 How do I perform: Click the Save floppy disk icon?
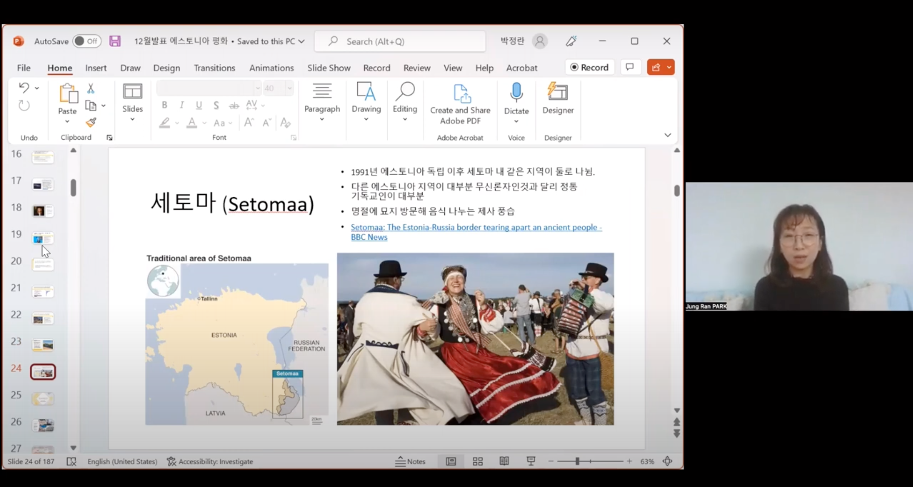click(x=115, y=41)
